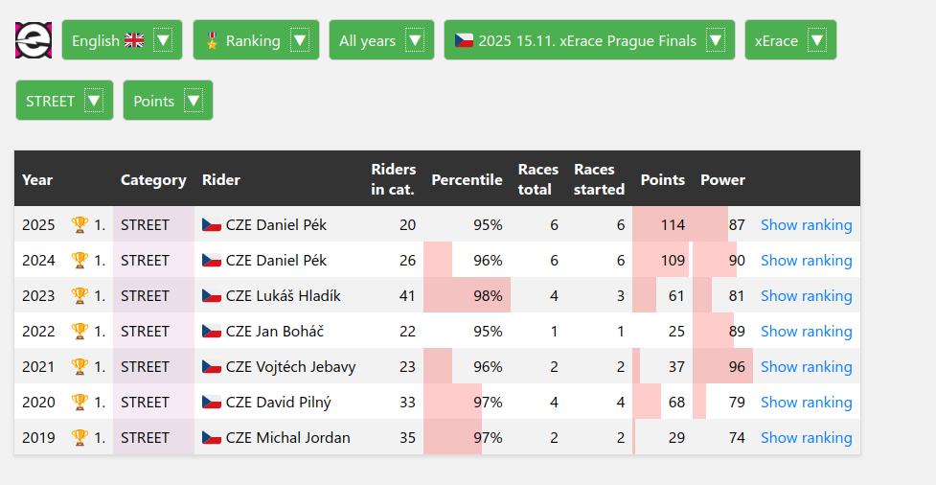Image resolution: width=936 pixels, height=485 pixels.
Task: Show ranking for 2025 Daniel Pék
Action: (806, 225)
